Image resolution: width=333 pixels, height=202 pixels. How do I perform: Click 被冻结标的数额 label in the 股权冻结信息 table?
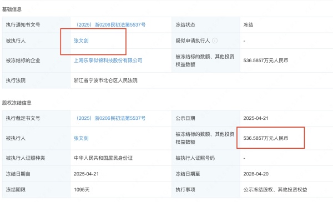[205, 138]
